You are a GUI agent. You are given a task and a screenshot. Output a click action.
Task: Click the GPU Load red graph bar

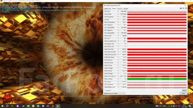[157, 38]
